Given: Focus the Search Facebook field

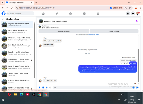Looking at the screenshot, I should pos(20,13).
